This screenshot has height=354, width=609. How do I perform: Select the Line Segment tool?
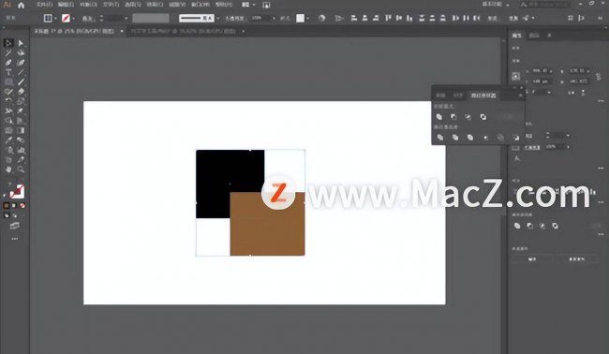(x=21, y=72)
